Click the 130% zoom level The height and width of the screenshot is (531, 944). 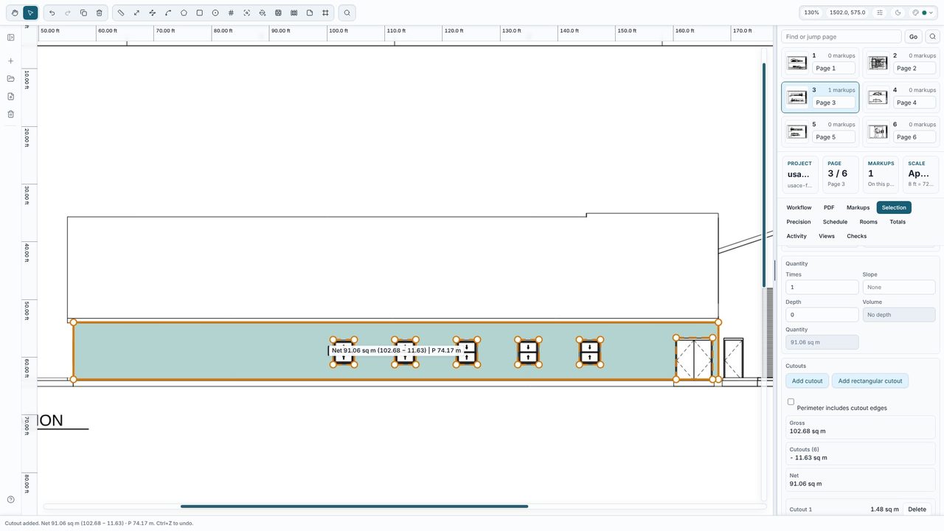pos(811,13)
